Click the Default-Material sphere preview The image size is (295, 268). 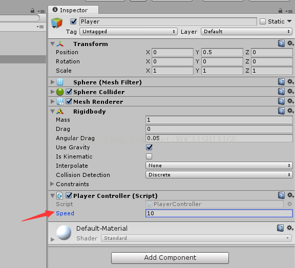click(64, 233)
